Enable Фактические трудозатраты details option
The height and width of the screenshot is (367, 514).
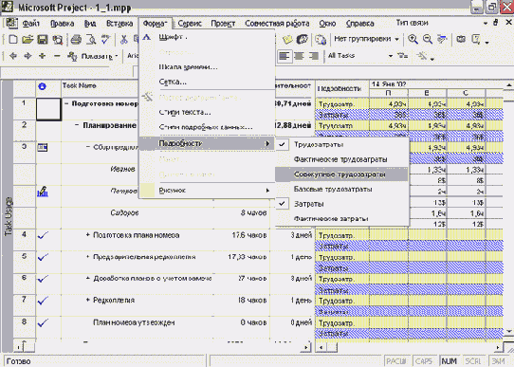340,159
